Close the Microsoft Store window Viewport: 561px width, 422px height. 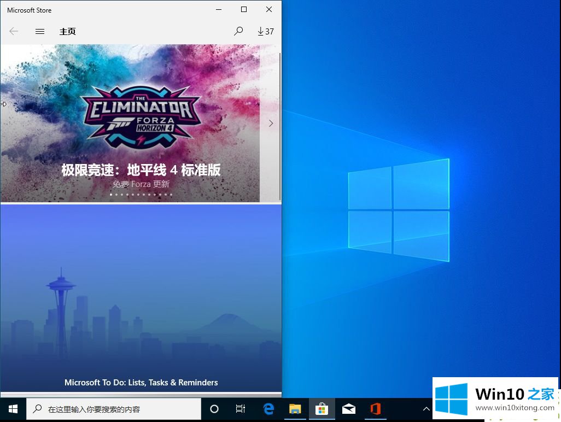click(269, 9)
